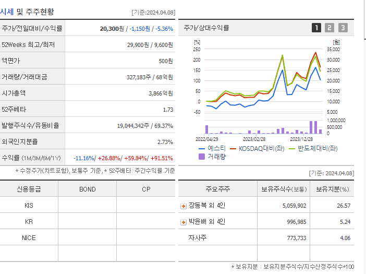Click the [기준:2024.04.08] date above price table

tap(153, 13)
